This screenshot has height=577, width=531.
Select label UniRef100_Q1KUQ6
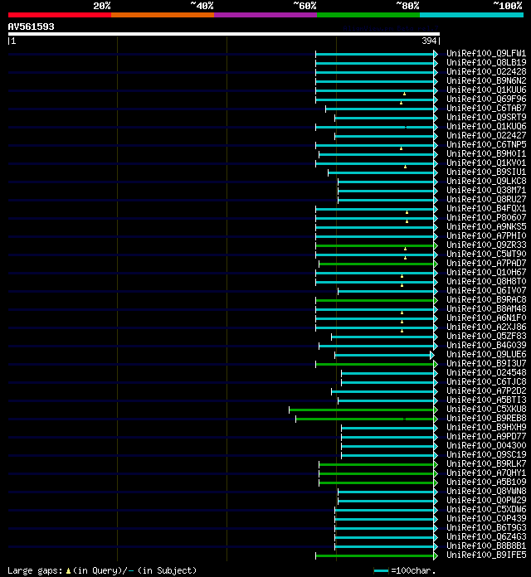[486, 127]
